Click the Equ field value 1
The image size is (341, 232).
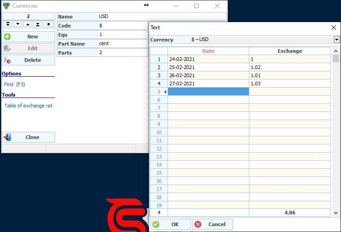pyautogui.click(x=123, y=35)
